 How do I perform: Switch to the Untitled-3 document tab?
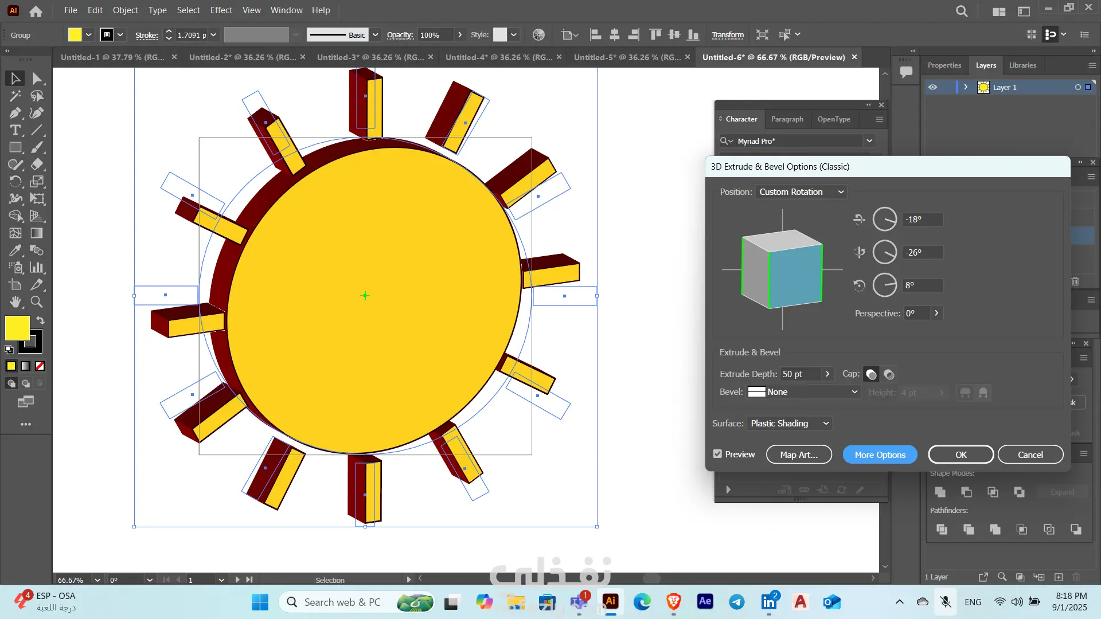click(x=370, y=57)
